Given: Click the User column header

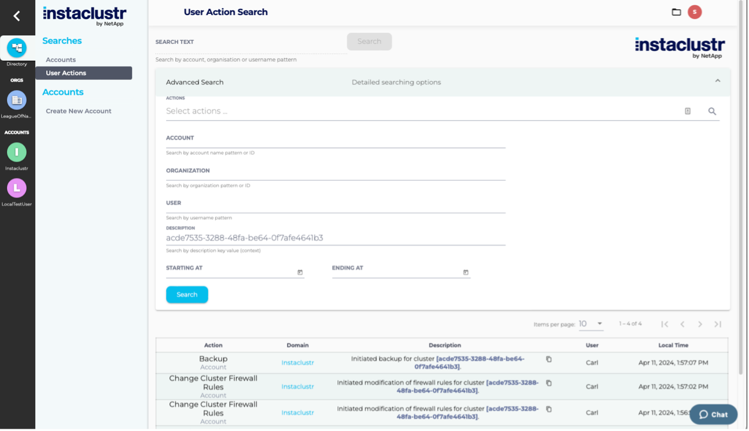Looking at the screenshot, I should point(592,345).
